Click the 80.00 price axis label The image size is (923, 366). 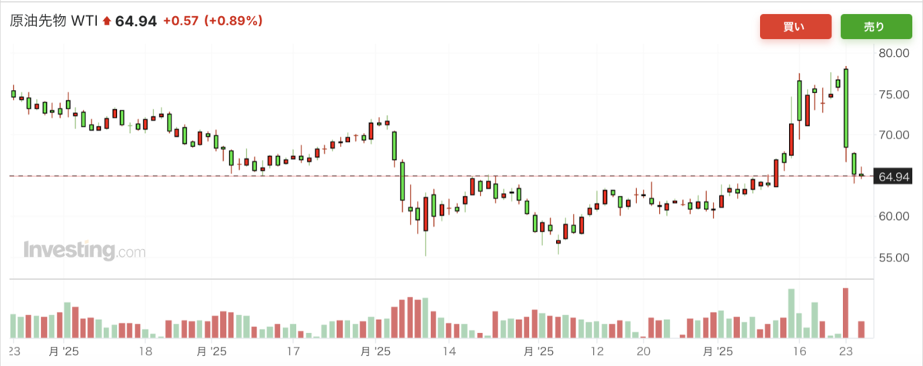(894, 54)
